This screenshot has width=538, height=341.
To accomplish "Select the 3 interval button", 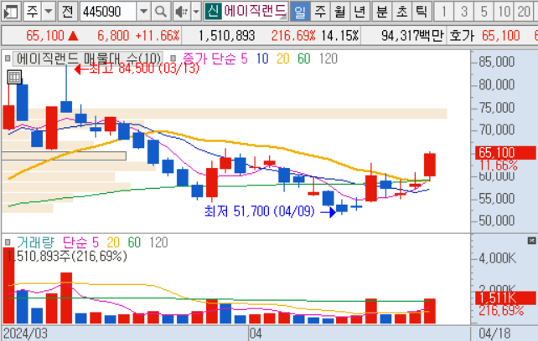I will pyautogui.click(x=463, y=12).
